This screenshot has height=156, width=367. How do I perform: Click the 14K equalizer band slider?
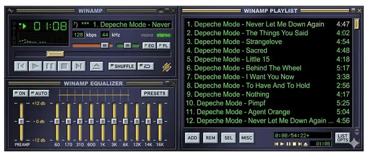coord(148,121)
